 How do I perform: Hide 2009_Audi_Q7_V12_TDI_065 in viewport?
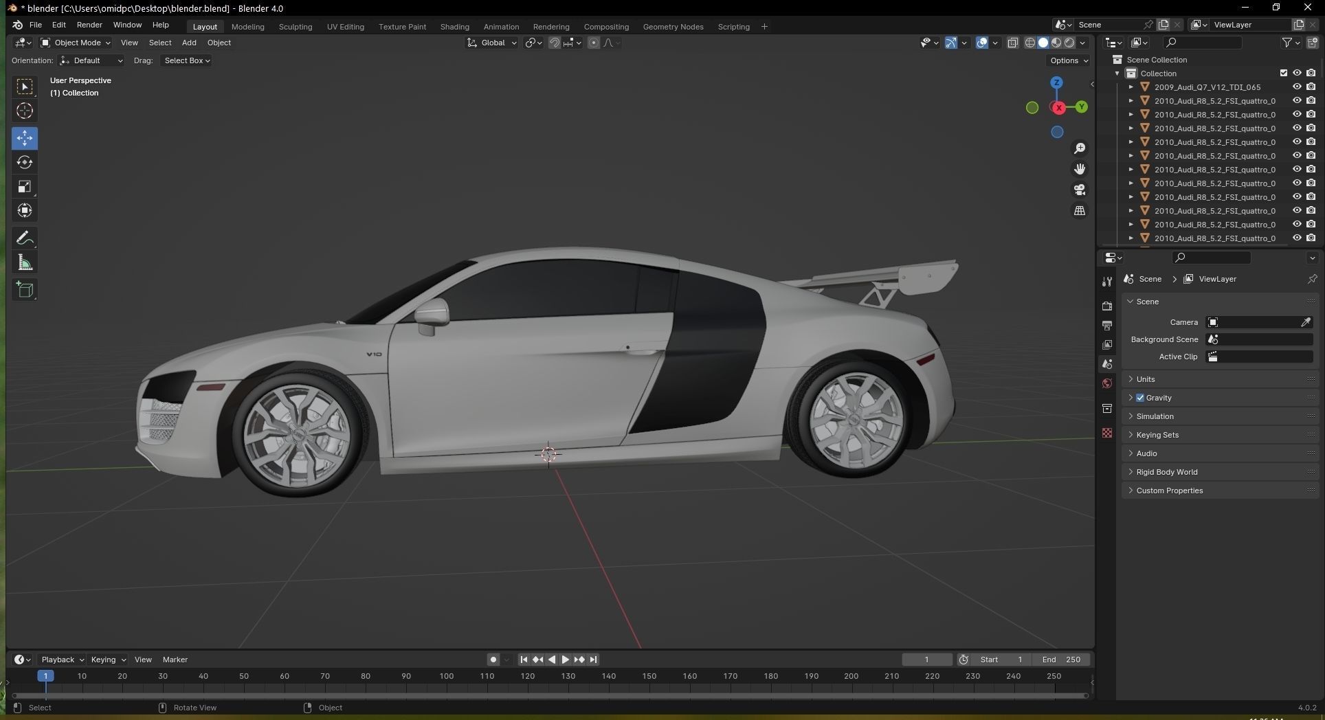[x=1297, y=87]
